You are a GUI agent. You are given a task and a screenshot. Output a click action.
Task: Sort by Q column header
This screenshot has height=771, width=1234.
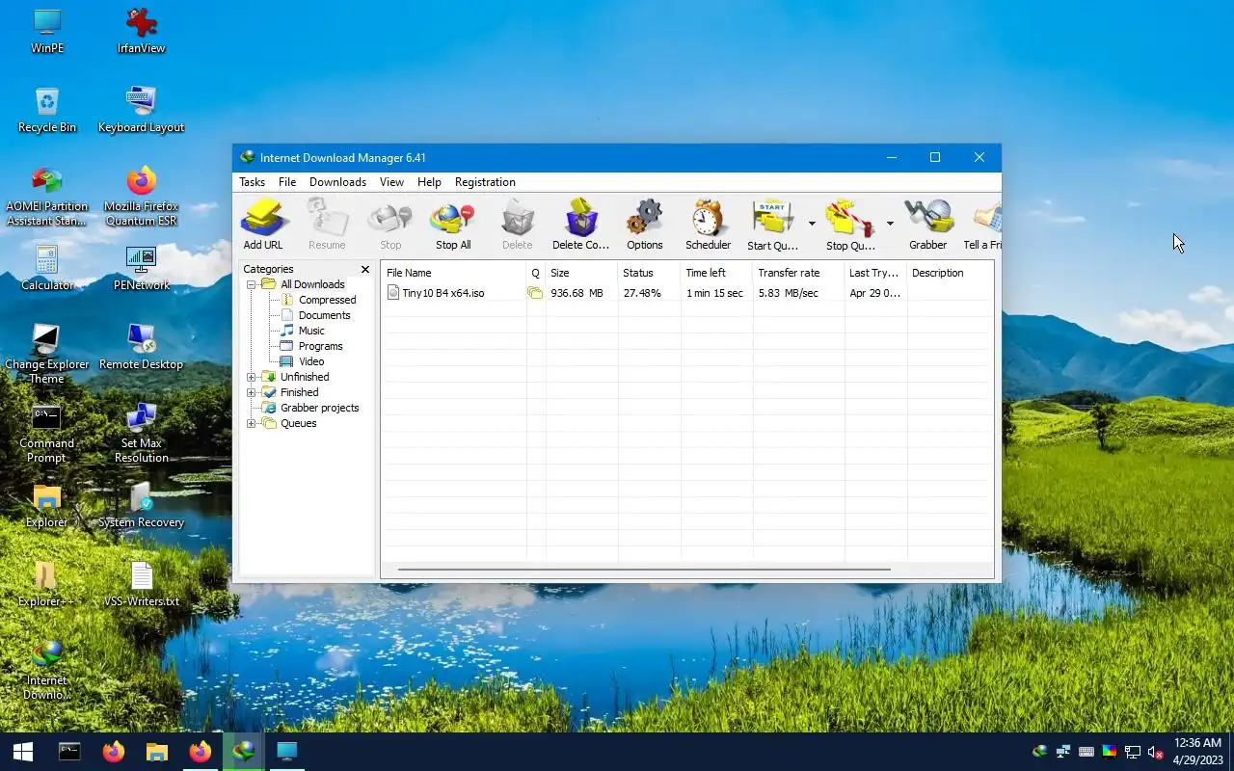pyautogui.click(x=535, y=273)
